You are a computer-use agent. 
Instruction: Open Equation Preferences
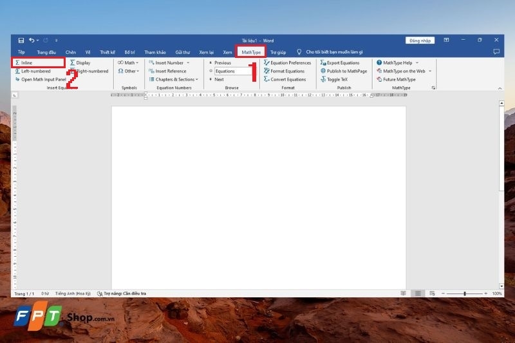click(x=287, y=62)
